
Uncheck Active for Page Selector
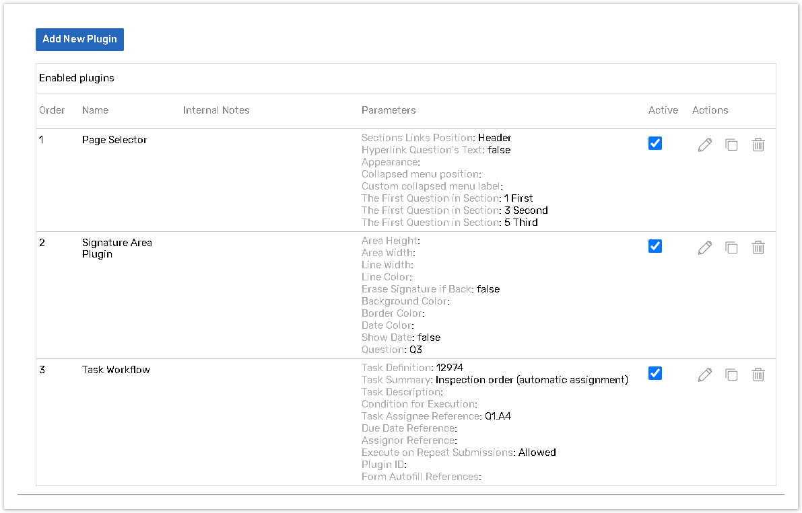[655, 143]
